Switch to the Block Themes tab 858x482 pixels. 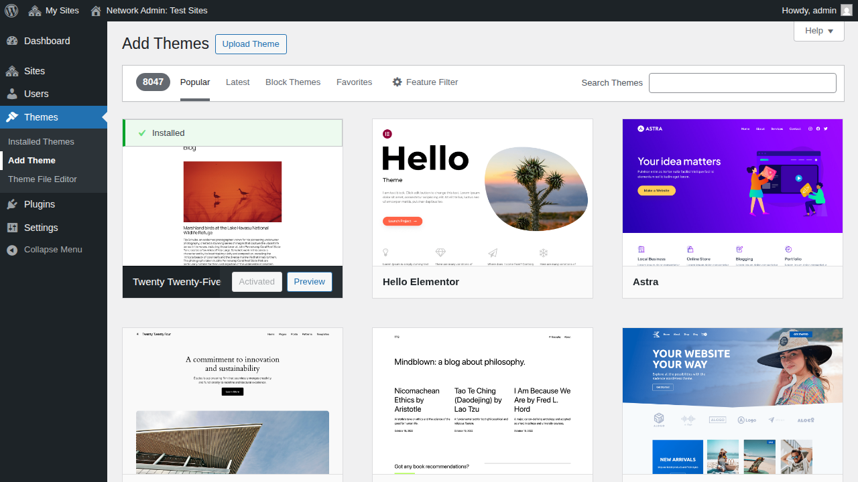(x=293, y=82)
